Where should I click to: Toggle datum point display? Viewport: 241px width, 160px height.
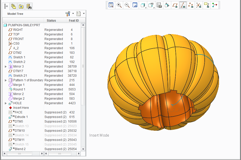pyautogui.click(x=191, y=5)
